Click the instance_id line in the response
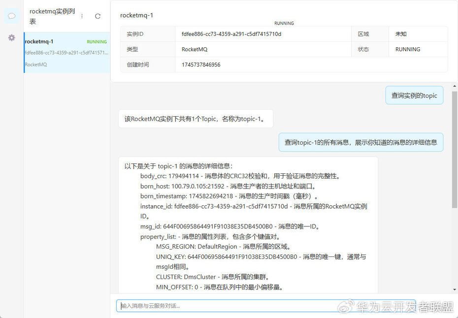458x318 pixels. coord(254,211)
